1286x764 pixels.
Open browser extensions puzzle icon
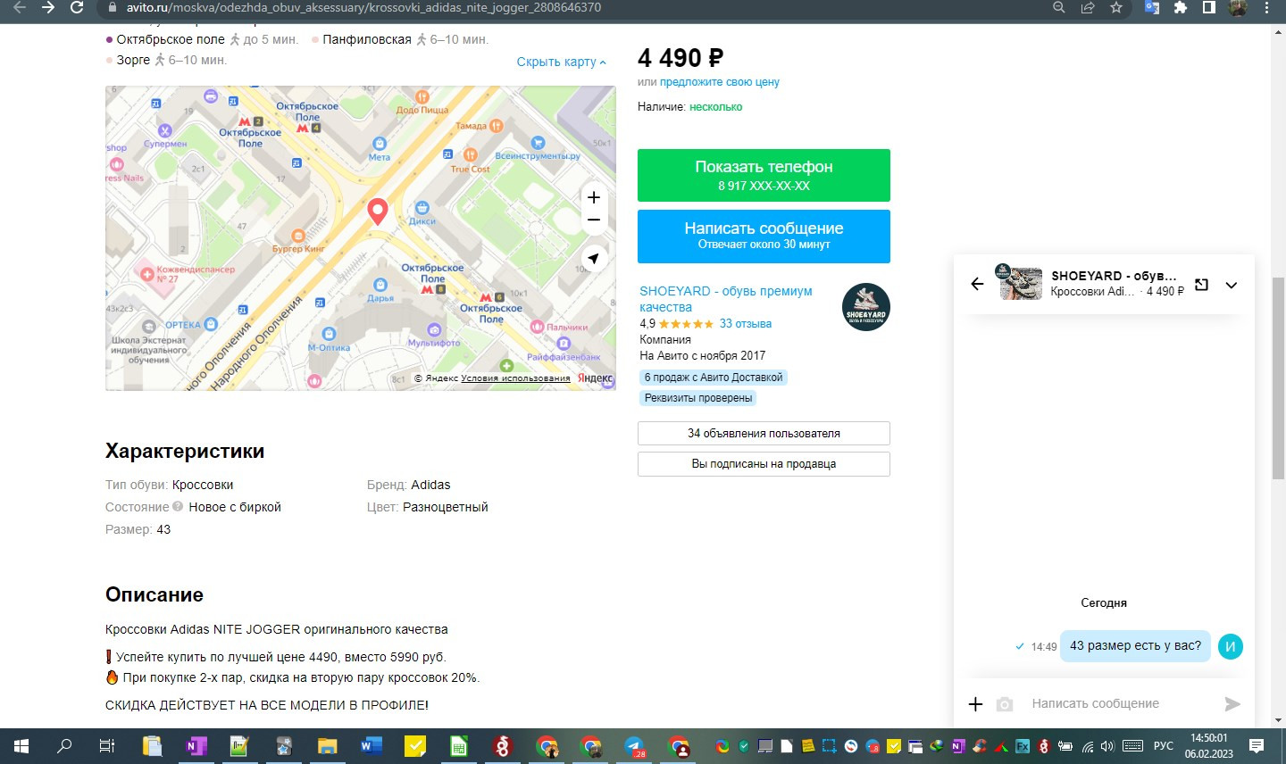click(x=1181, y=7)
